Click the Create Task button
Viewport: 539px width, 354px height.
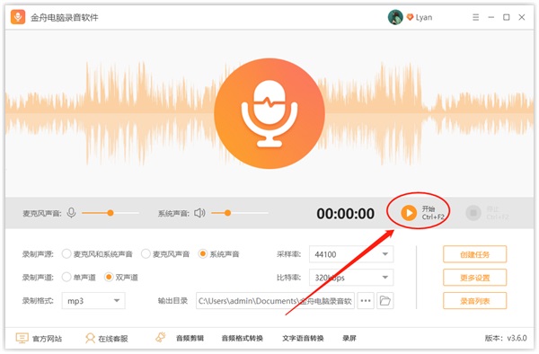pyautogui.click(x=474, y=254)
